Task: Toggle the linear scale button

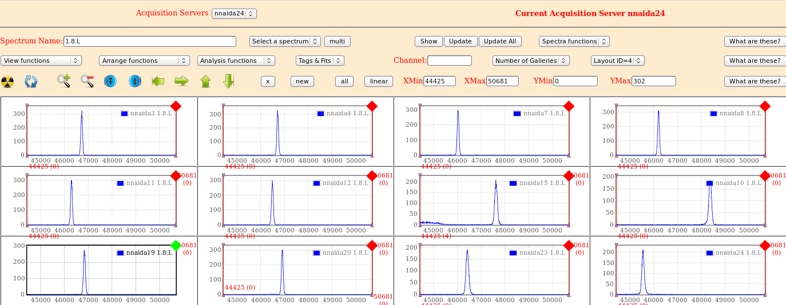Action: (379, 81)
